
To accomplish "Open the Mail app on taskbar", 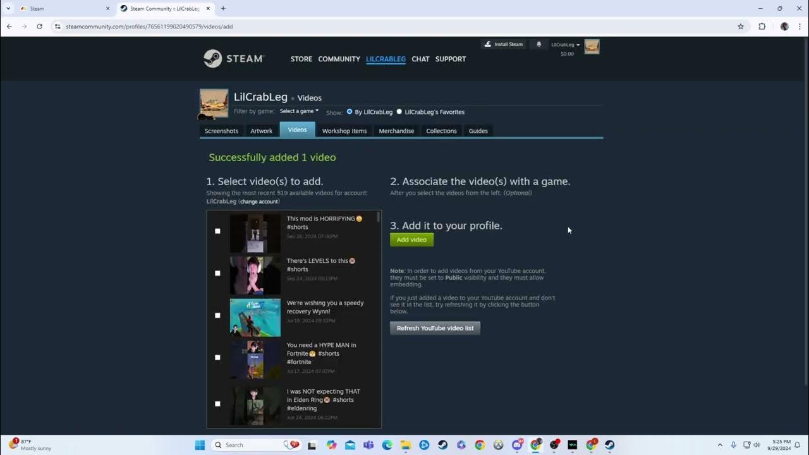I will click(350, 445).
